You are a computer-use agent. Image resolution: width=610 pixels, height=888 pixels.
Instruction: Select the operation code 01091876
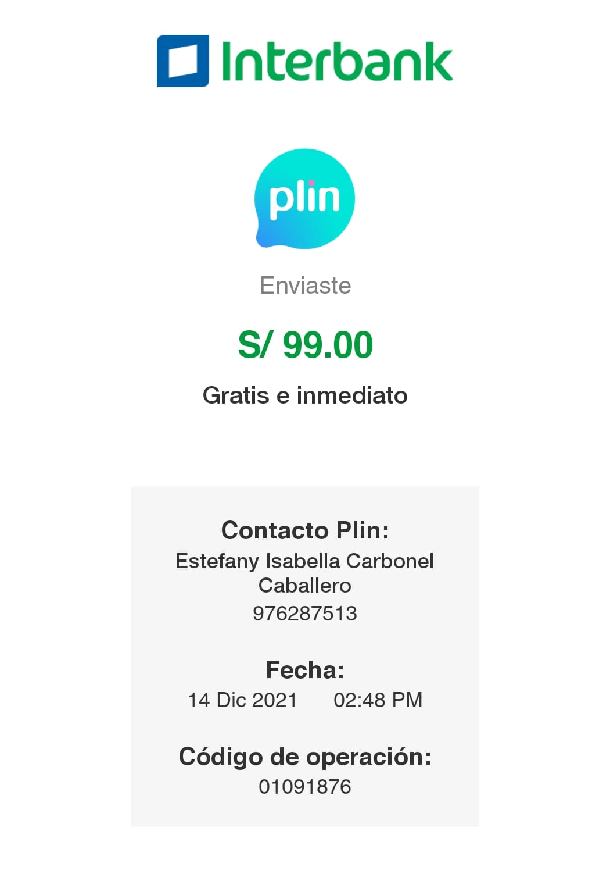click(x=305, y=787)
